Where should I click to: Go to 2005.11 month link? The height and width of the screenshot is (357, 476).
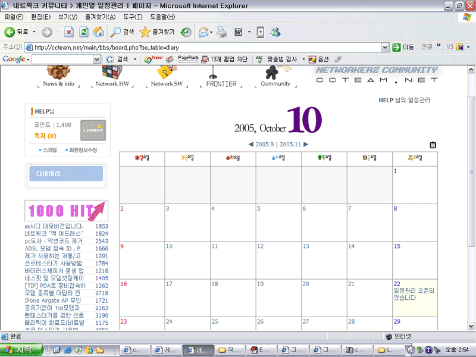click(290, 145)
